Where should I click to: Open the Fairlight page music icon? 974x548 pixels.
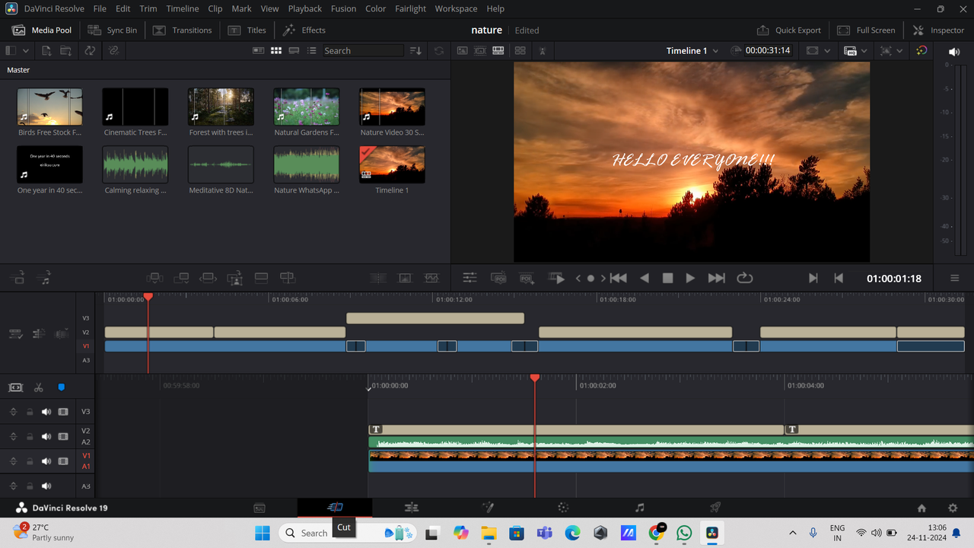tap(639, 508)
